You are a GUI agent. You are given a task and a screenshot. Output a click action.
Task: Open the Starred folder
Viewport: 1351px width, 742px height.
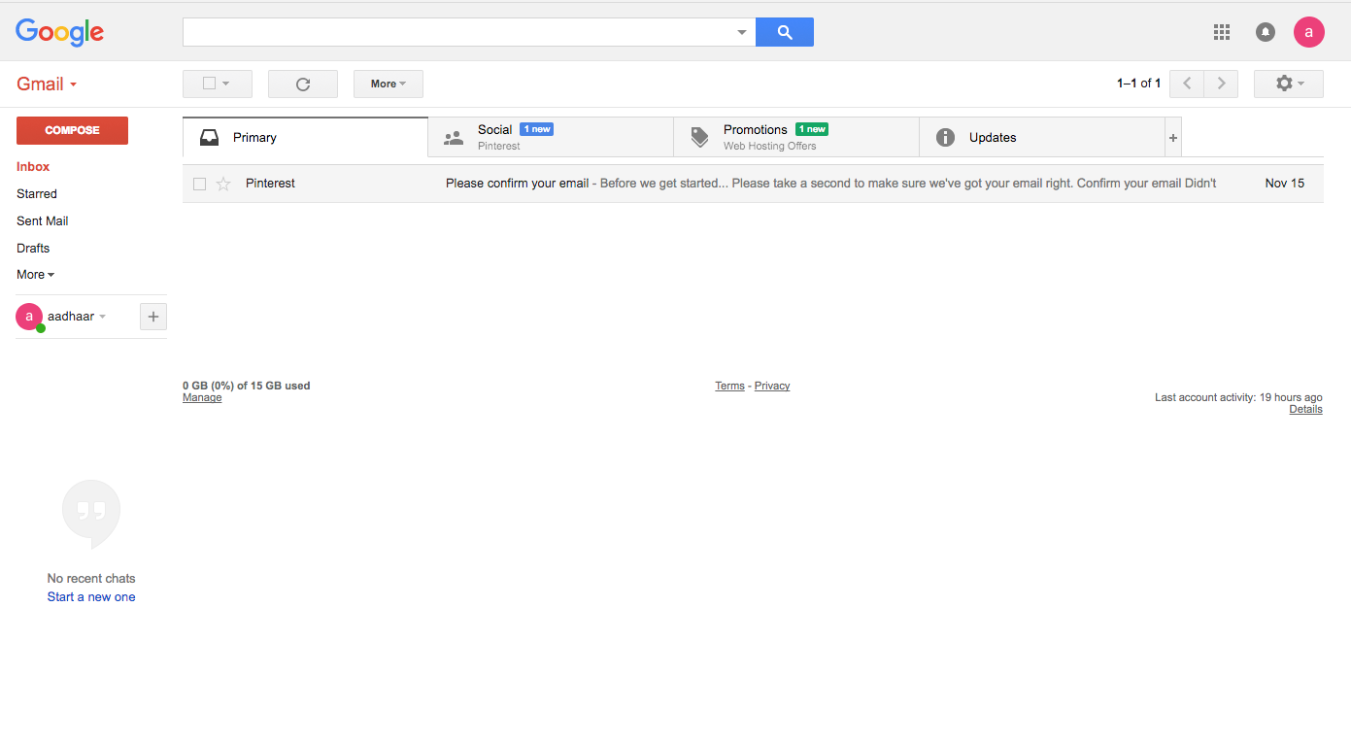[37, 194]
